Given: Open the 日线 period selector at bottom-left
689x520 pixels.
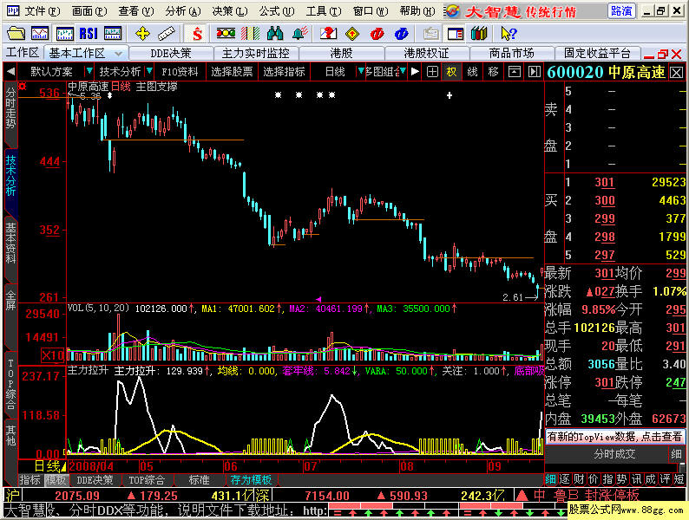Looking at the screenshot, I should click(x=49, y=466).
